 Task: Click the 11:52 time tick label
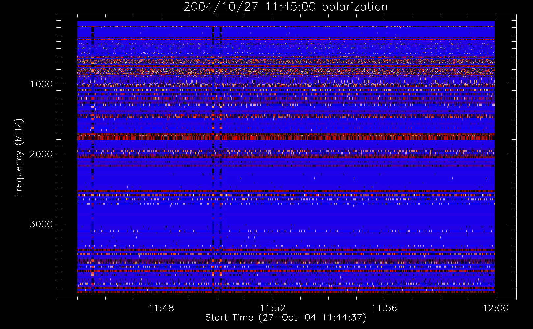(272, 308)
